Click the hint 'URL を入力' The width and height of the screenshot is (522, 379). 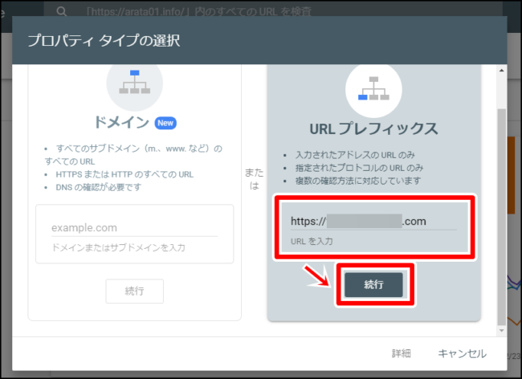pyautogui.click(x=312, y=241)
